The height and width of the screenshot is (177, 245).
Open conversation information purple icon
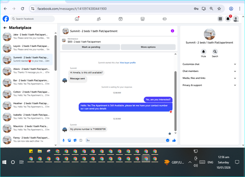coord(172,31)
